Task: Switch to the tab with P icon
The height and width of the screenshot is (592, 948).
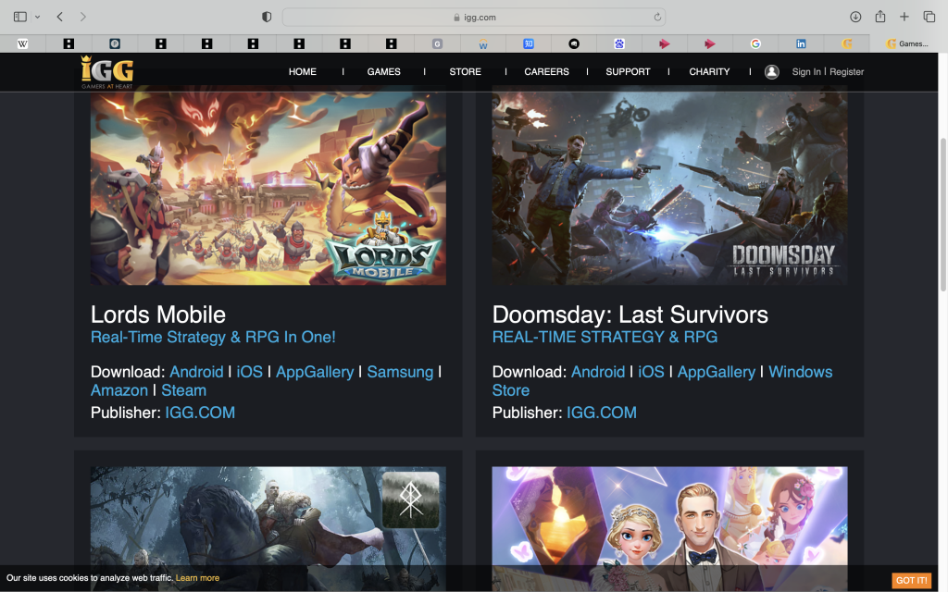Action: [x=115, y=43]
